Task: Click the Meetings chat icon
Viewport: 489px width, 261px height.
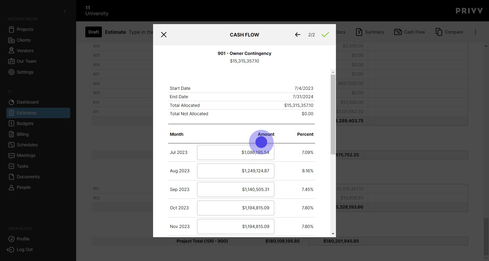Action: click(11, 156)
